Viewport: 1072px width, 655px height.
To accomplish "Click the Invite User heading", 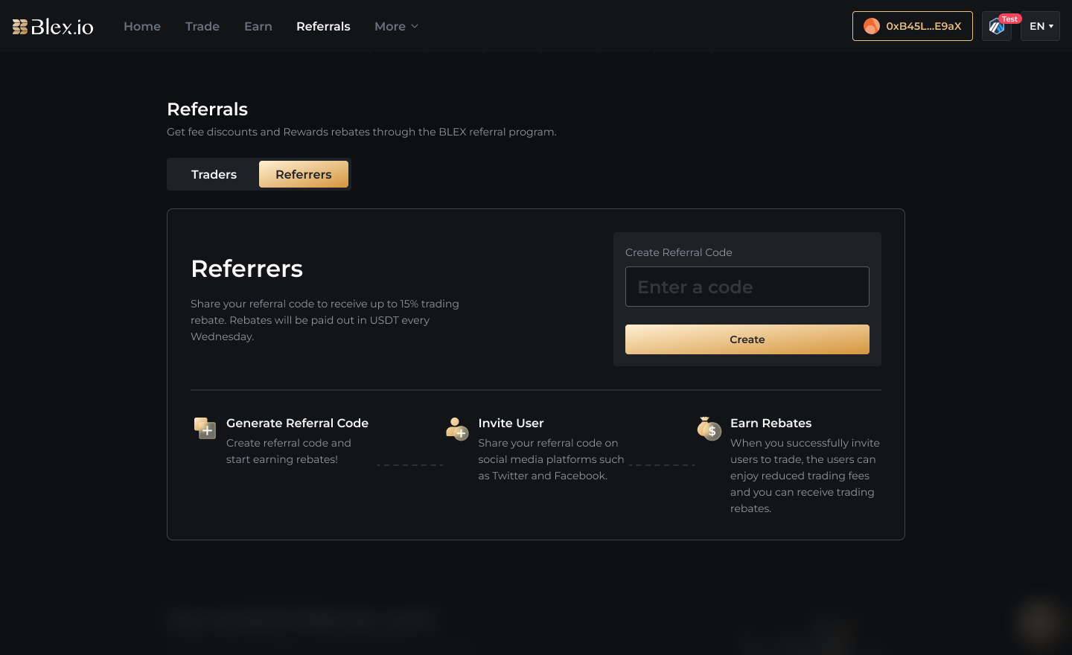I will (x=511, y=423).
